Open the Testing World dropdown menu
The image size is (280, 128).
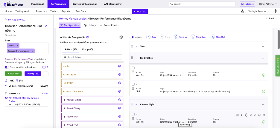tap(24, 11)
